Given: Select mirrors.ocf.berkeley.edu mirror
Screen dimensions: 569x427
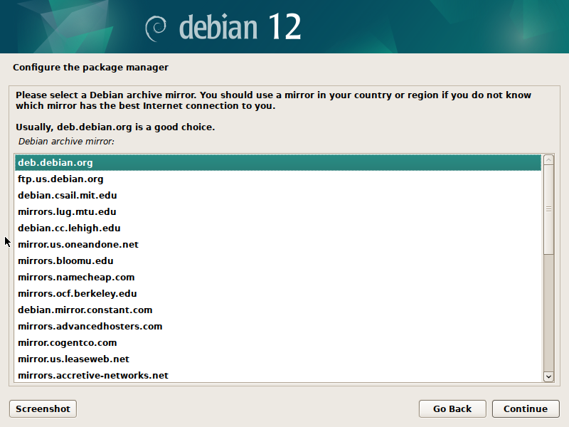Looking at the screenshot, I should (x=278, y=293).
